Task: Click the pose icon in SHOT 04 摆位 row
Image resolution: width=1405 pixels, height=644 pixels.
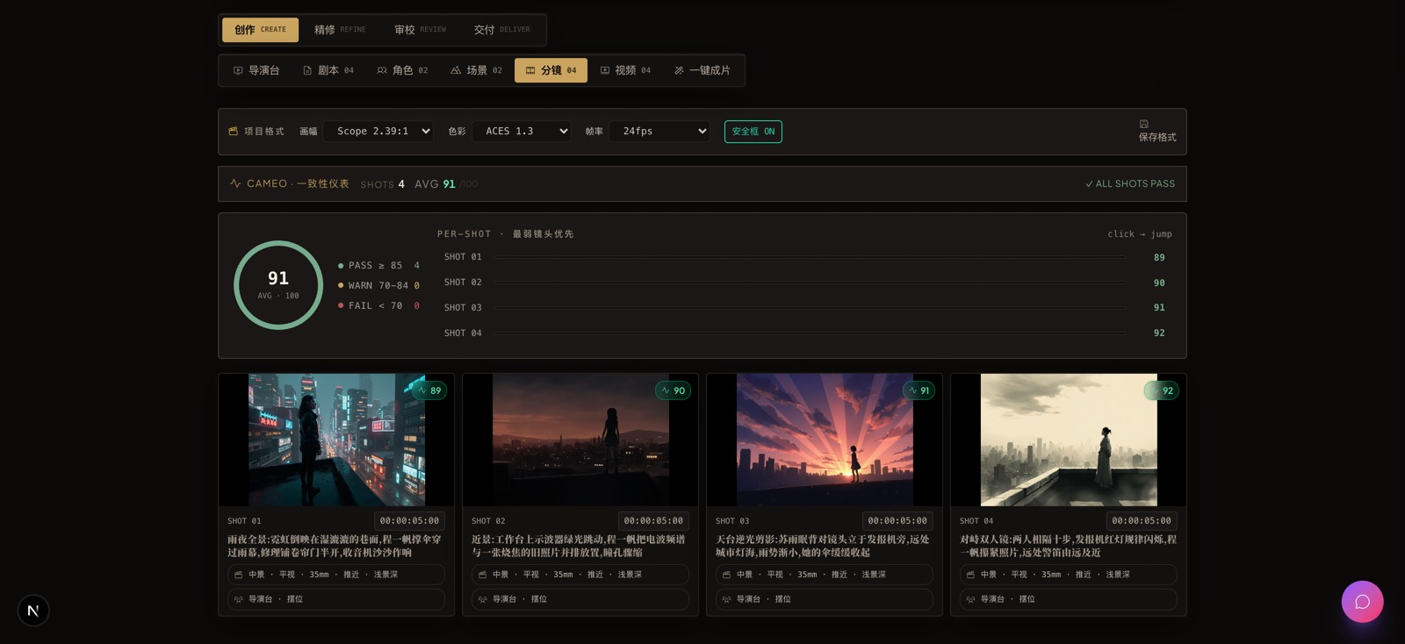Action: click(x=970, y=599)
